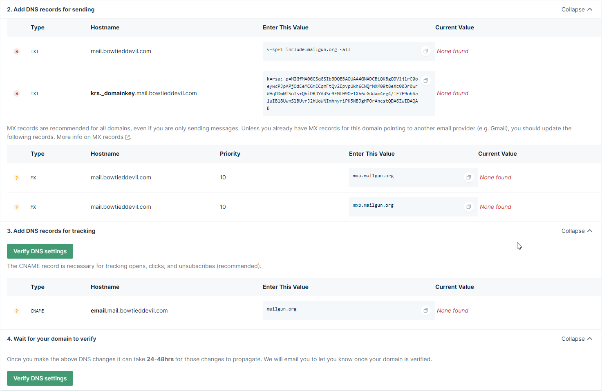The image size is (602, 391).
Task: Collapse the Wait for your domain to verify section
Action: pyautogui.click(x=577, y=339)
